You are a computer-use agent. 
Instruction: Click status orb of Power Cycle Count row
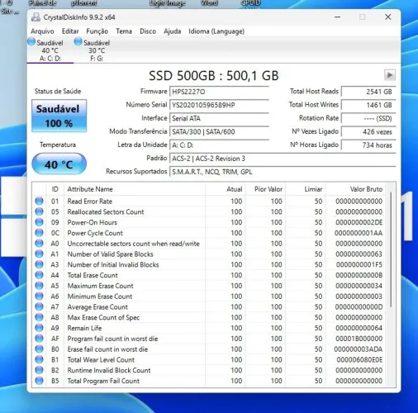pos(39,233)
